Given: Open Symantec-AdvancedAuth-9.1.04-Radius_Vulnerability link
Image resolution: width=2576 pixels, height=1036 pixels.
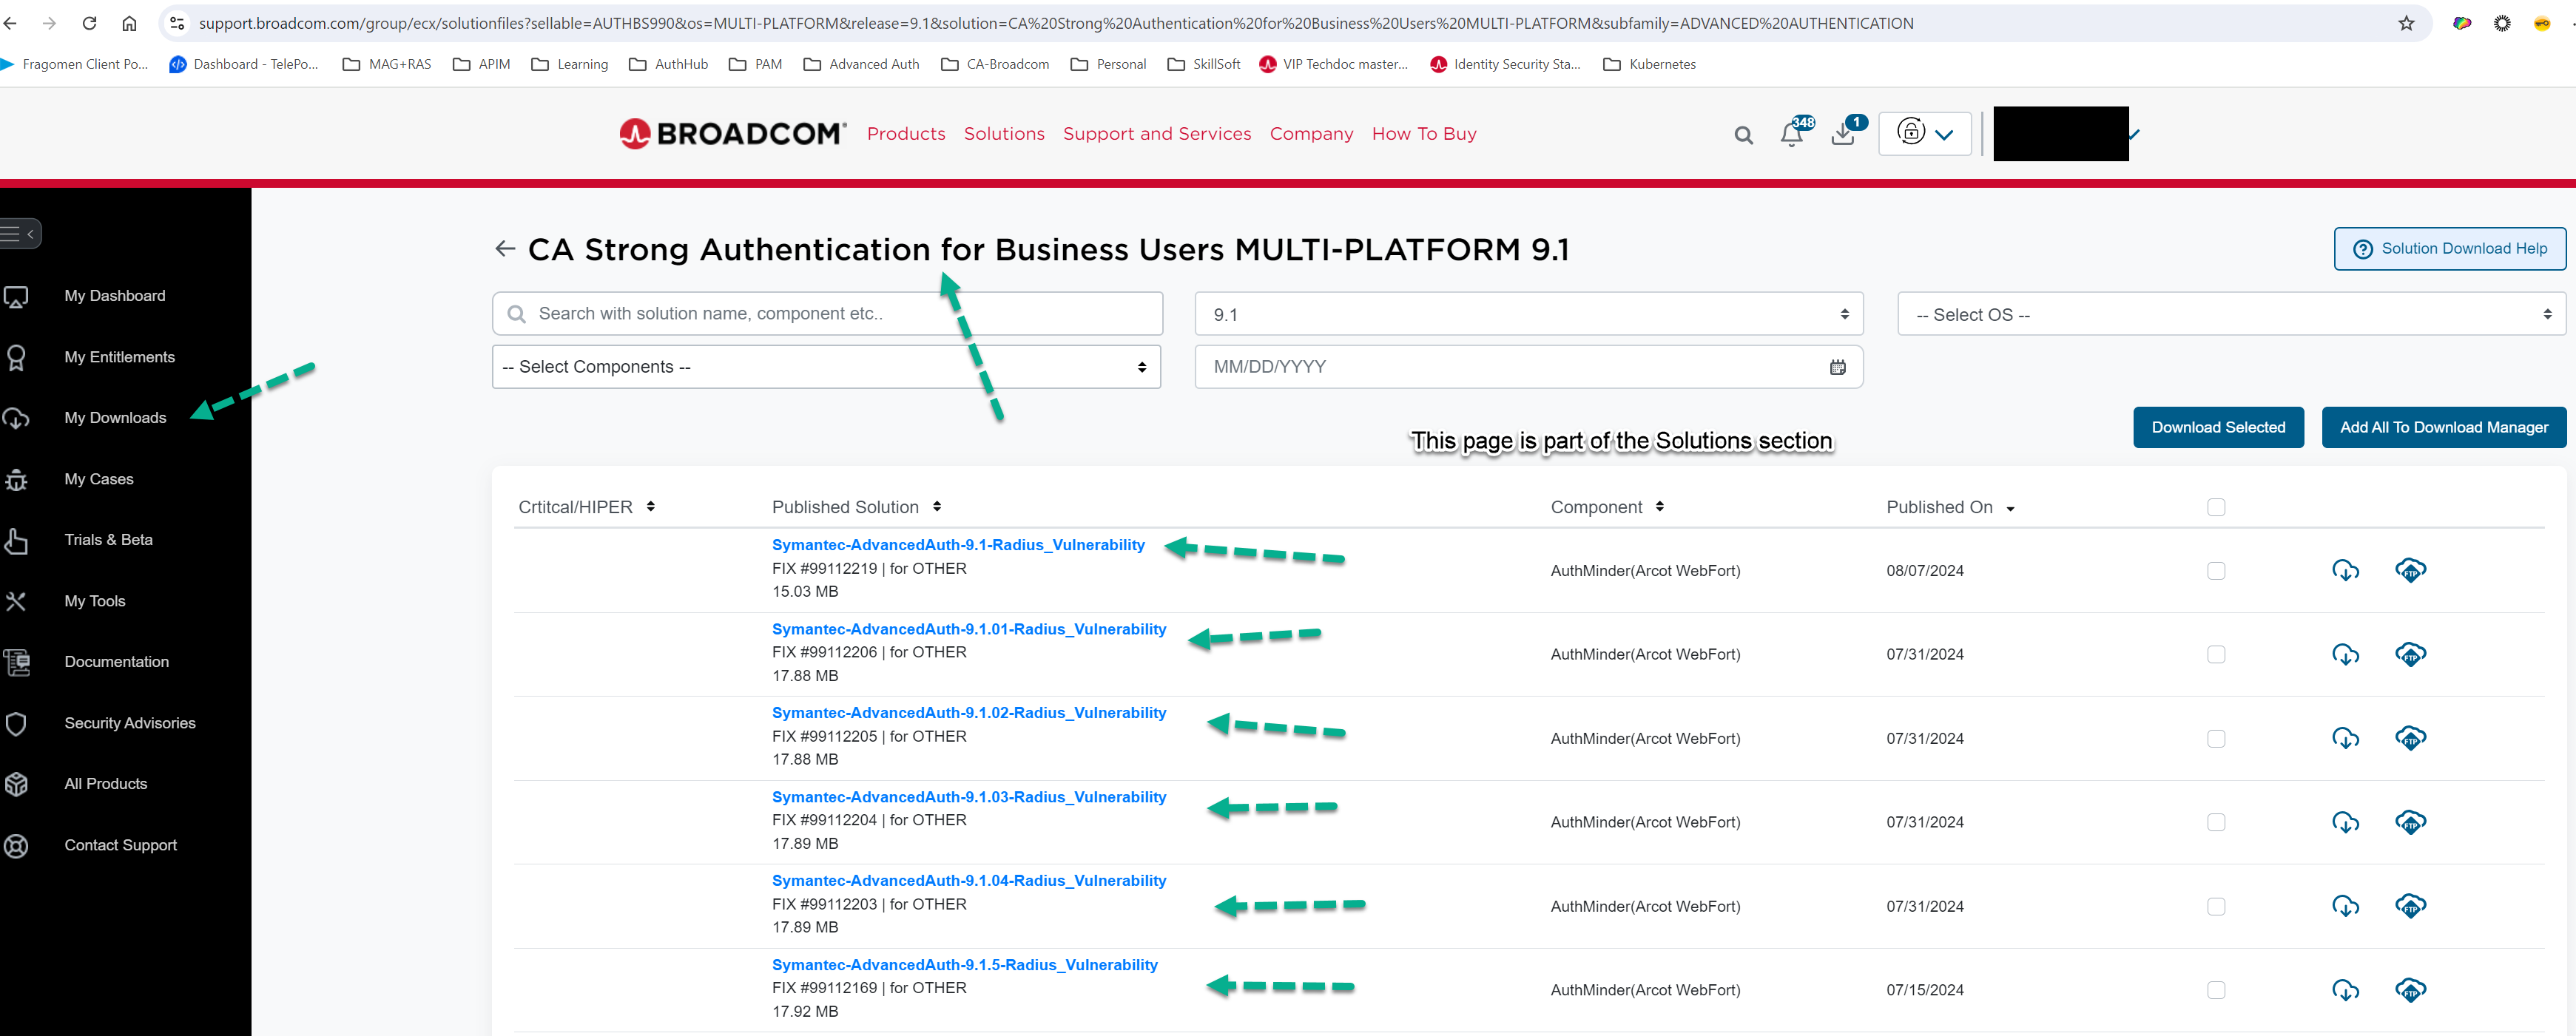Looking at the screenshot, I should coord(968,880).
